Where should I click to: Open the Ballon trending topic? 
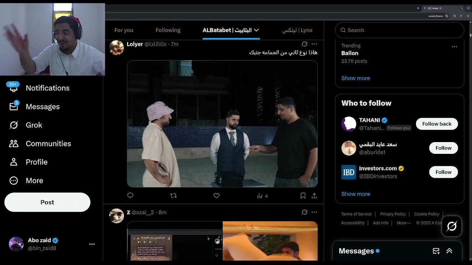pyautogui.click(x=350, y=53)
